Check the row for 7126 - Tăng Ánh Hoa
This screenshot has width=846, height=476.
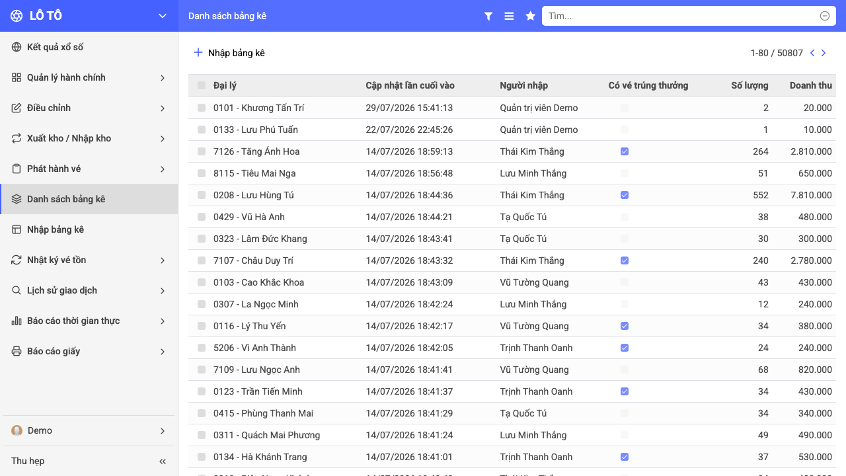[x=202, y=151]
